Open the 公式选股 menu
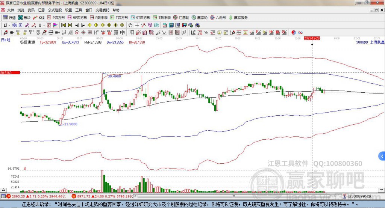Screen dimensions: 385x208 [x=55, y=10]
